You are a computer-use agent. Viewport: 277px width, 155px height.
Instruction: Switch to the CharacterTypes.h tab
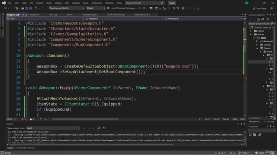pyautogui.click(x=90, y=15)
